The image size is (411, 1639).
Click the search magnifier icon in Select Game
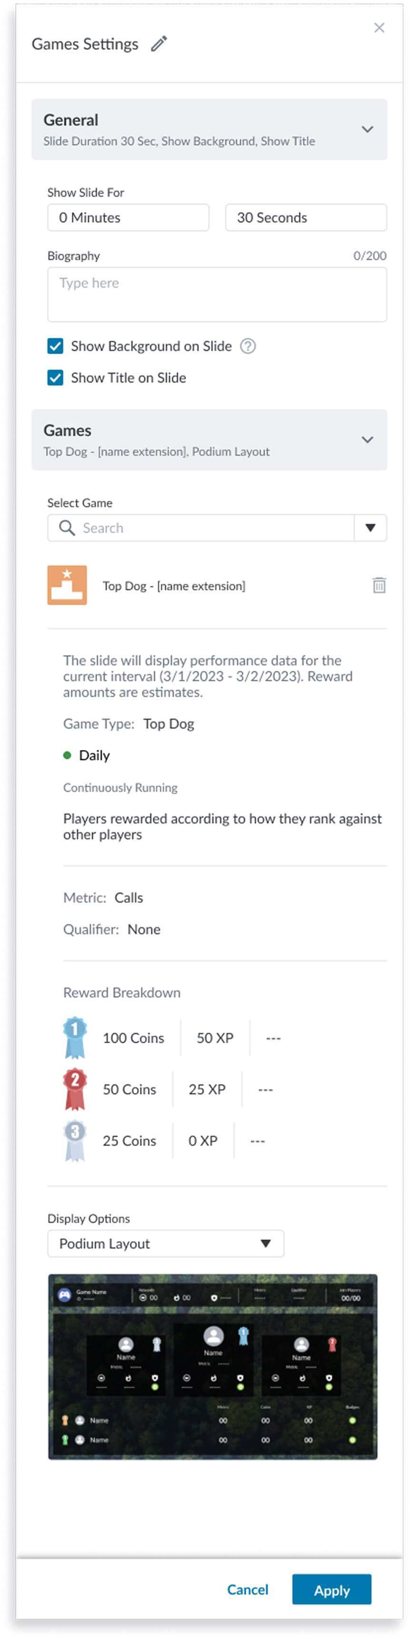point(67,528)
